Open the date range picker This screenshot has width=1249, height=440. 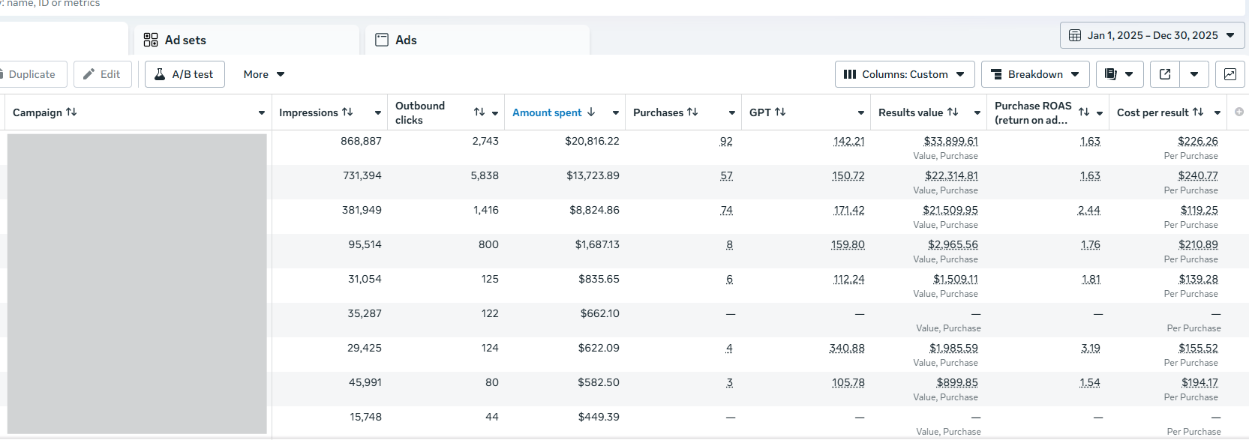[1151, 35]
